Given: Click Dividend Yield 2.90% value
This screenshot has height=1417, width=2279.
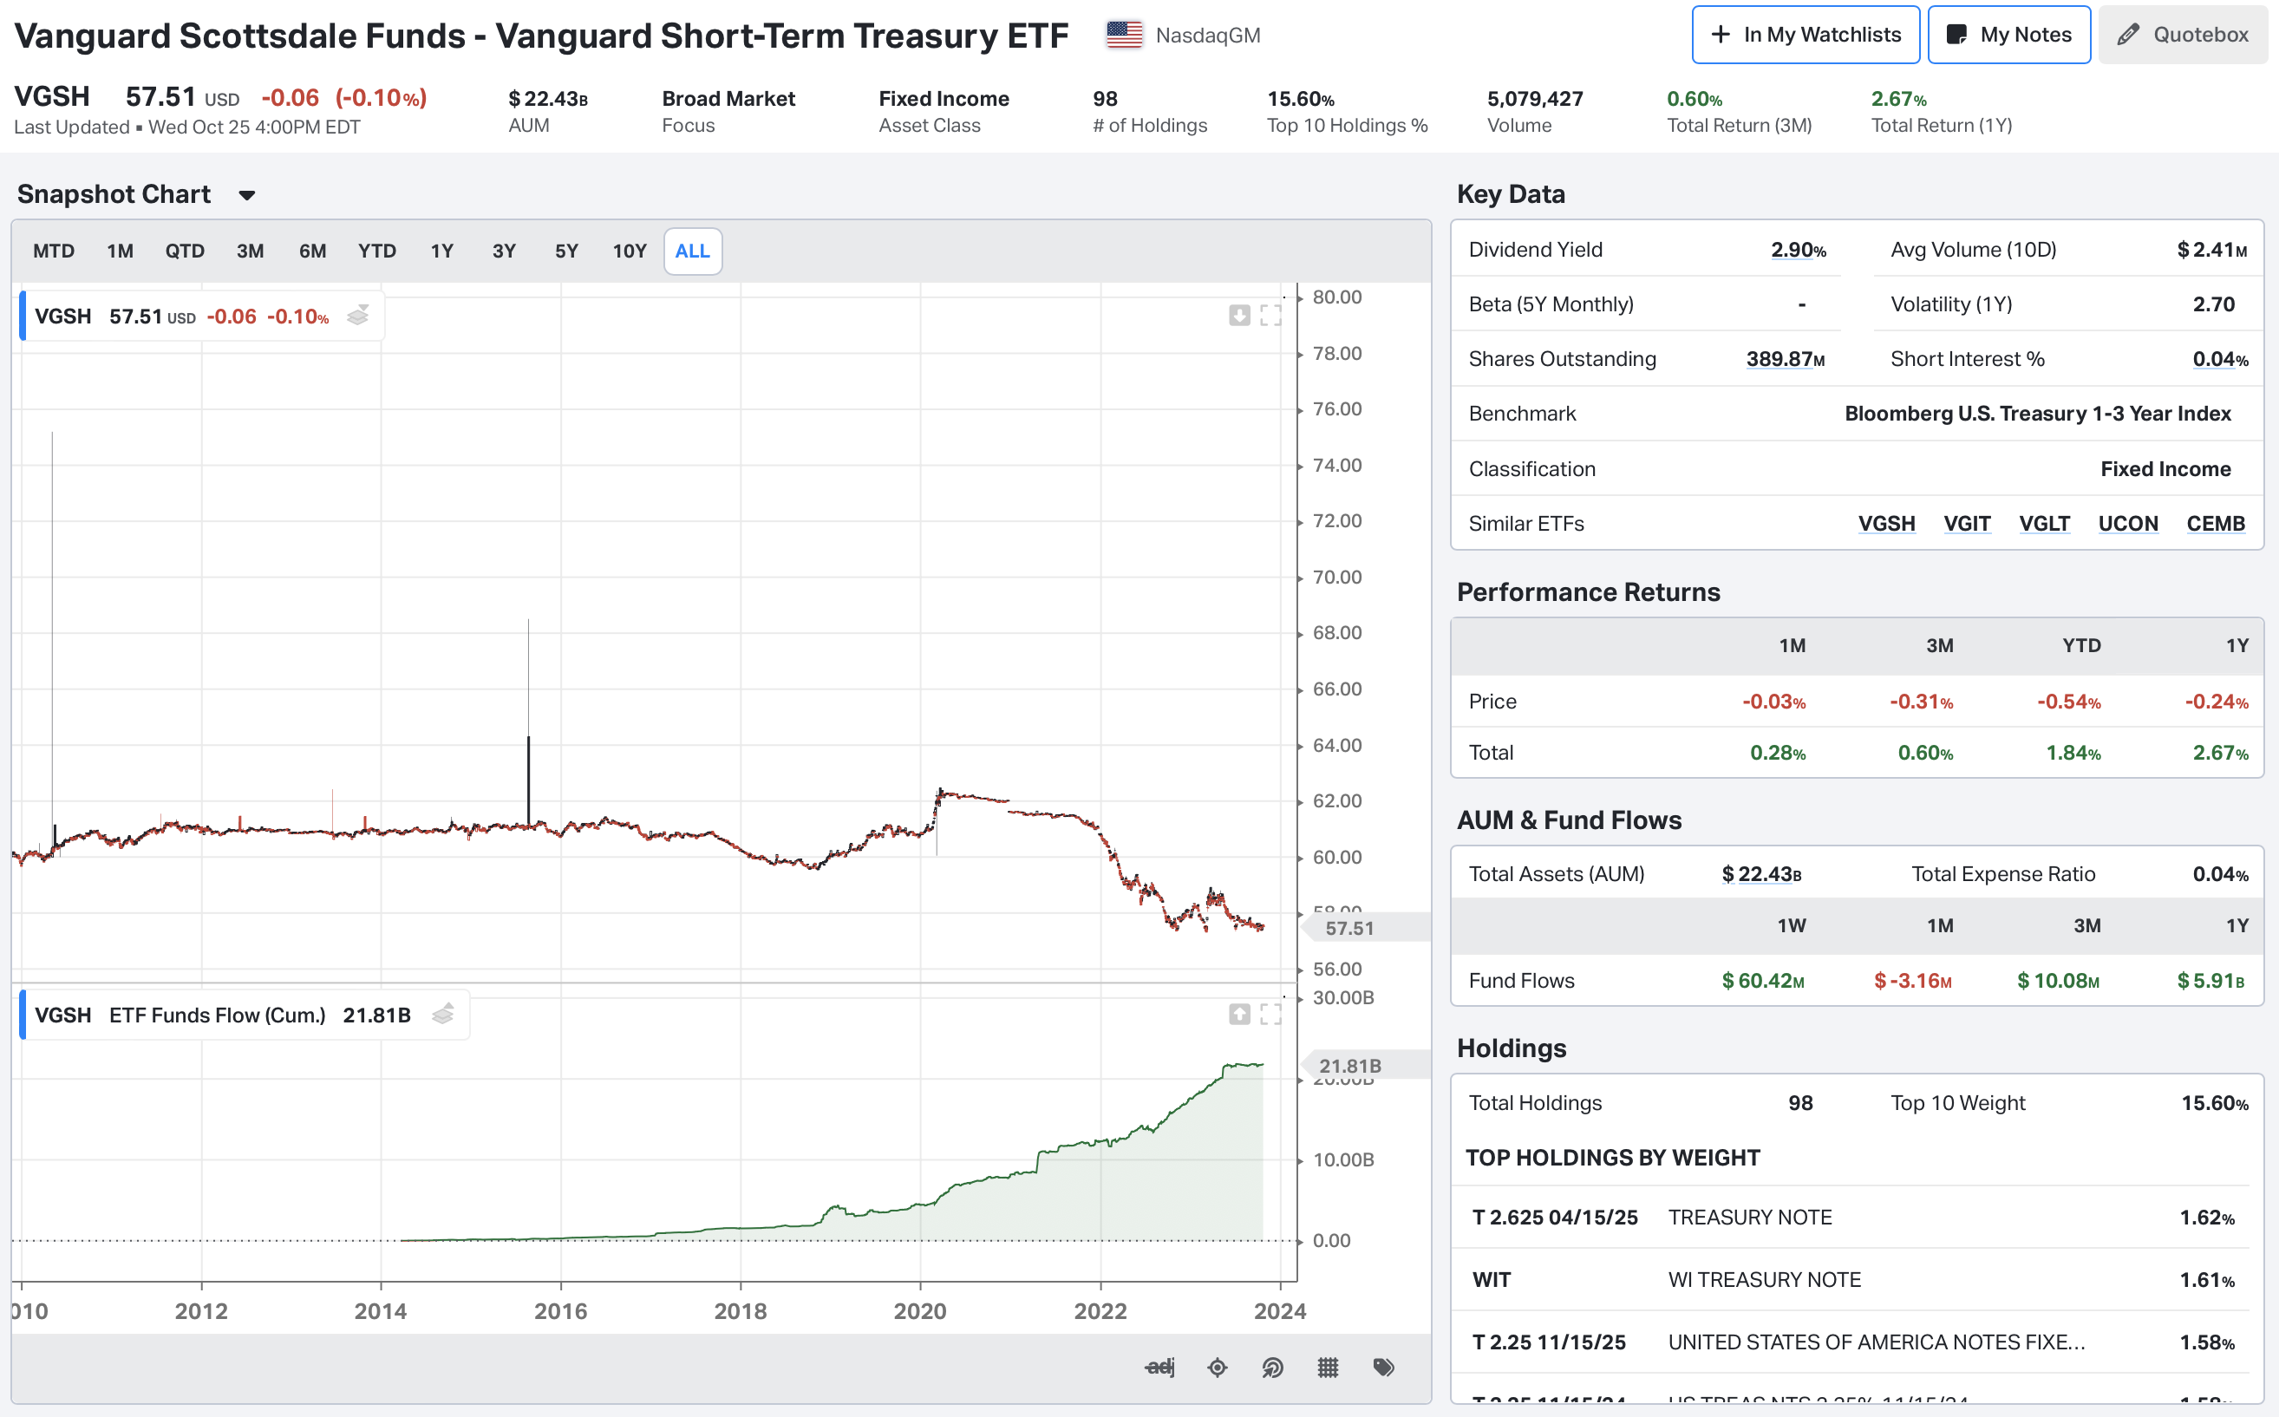Looking at the screenshot, I should pos(1799,249).
